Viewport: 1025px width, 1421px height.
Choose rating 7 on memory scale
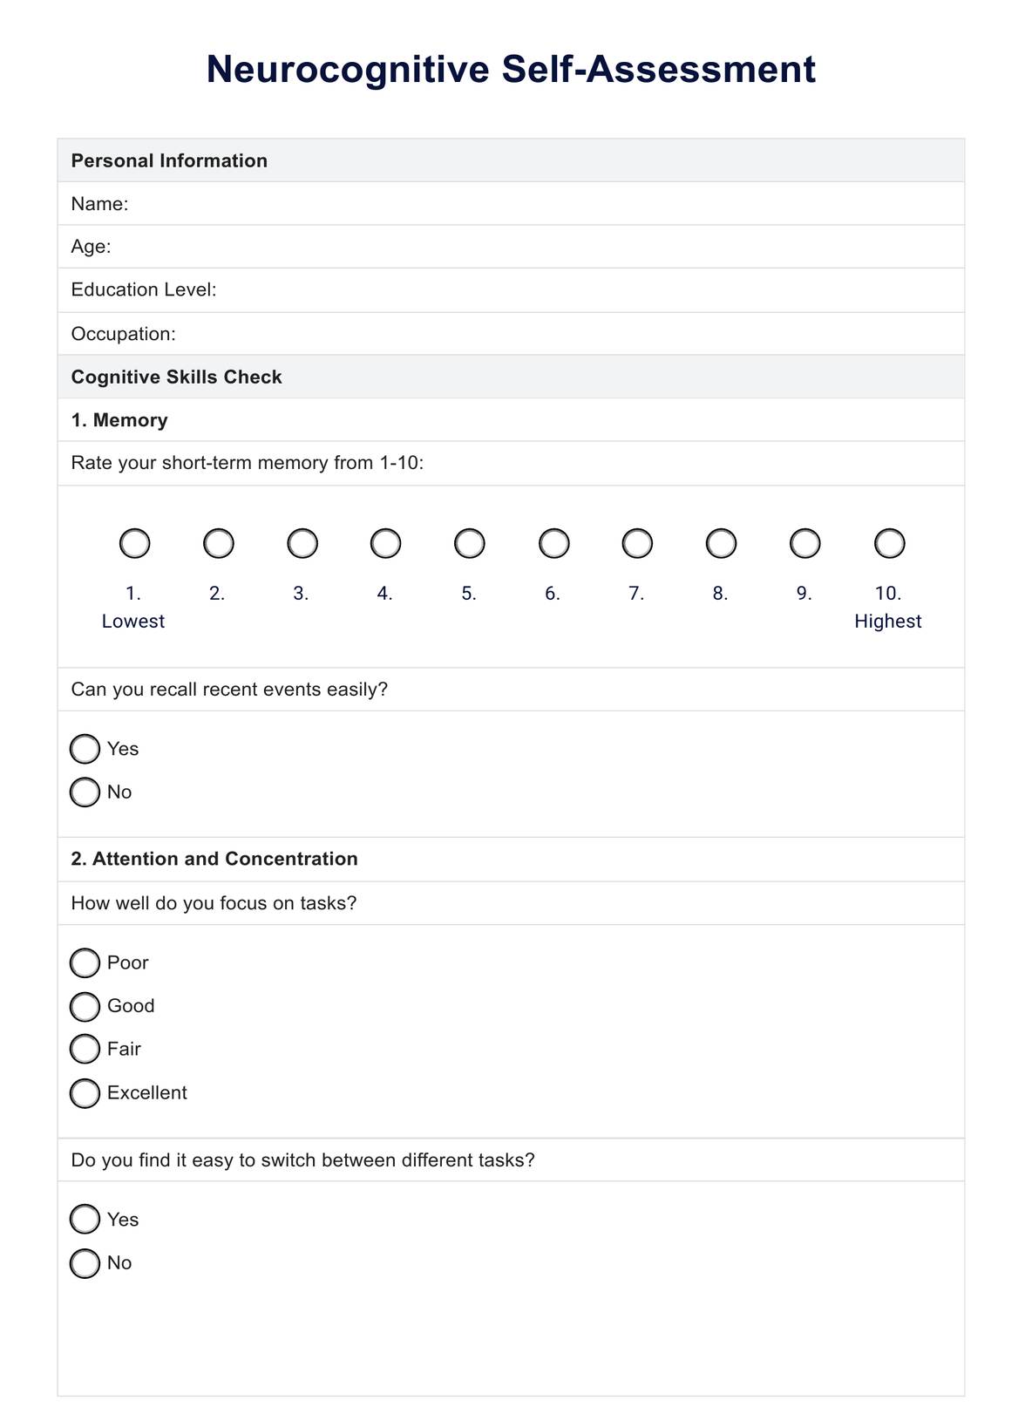click(x=637, y=544)
